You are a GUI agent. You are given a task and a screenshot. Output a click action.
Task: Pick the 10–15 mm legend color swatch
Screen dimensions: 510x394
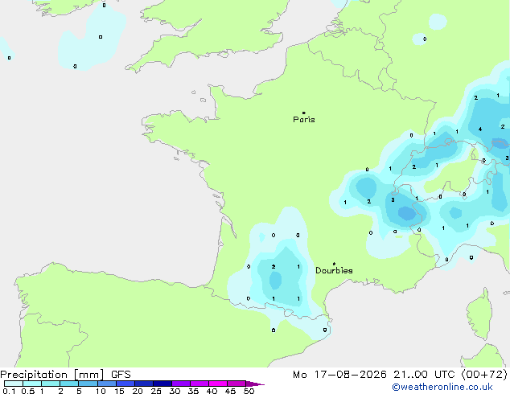(107, 384)
